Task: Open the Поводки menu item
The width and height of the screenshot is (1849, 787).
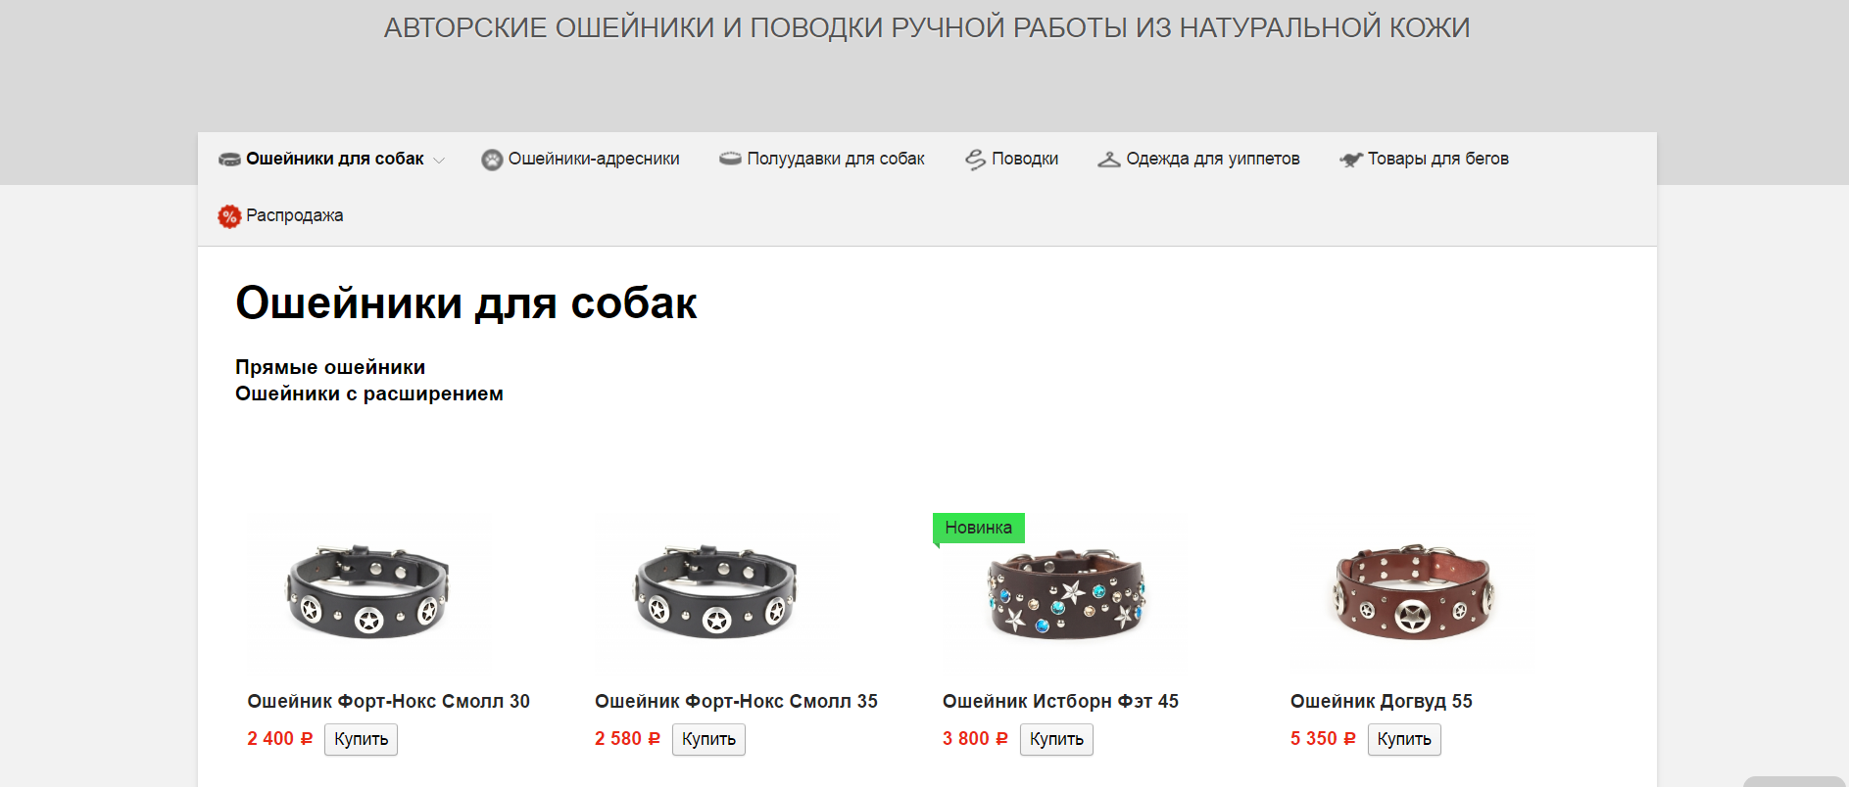Action: [x=1025, y=159]
